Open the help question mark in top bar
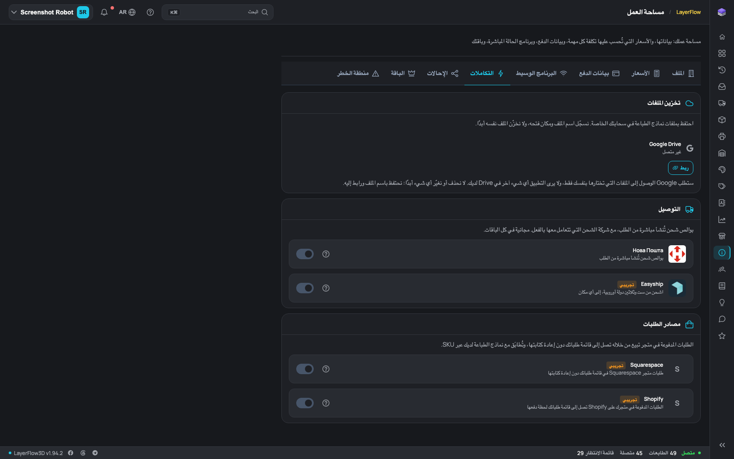Image resolution: width=734 pixels, height=459 pixels. pyautogui.click(x=150, y=12)
